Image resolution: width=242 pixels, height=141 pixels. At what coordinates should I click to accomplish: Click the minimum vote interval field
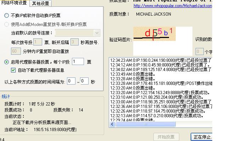pyautogui.click(x=71, y=81)
